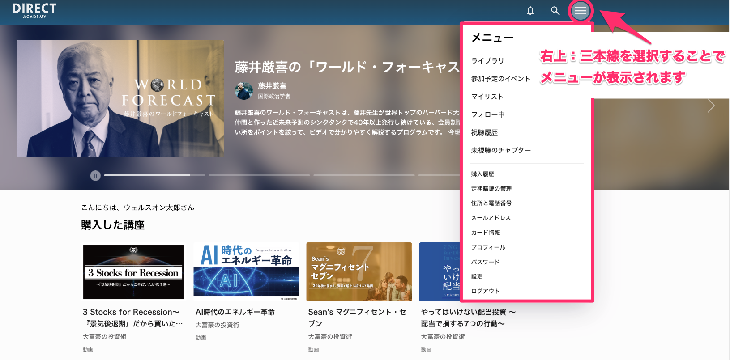The image size is (730, 360).
Task: Select 参加予定のイベント menu item
Action: pyautogui.click(x=500, y=79)
